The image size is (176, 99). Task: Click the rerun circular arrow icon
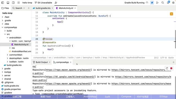point(167,68)
